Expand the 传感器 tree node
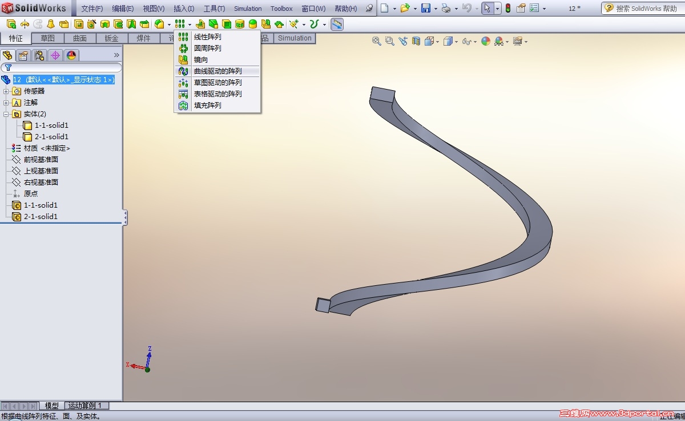Viewport: 685px width, 421px height. tap(6, 91)
